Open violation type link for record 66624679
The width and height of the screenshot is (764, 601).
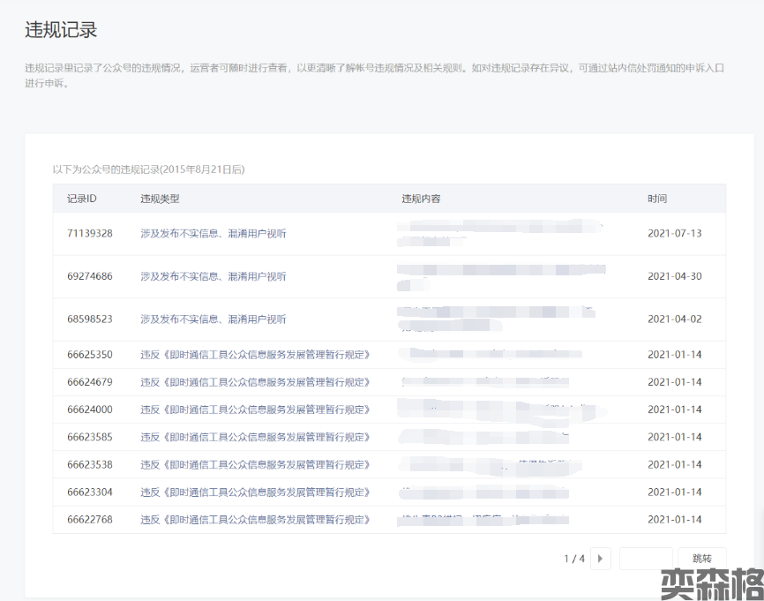pos(255,382)
